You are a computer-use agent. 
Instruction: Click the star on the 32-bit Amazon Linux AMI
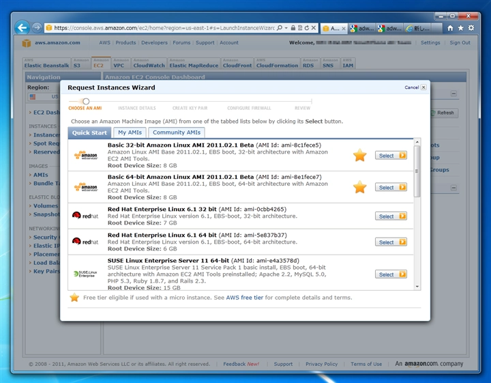(360, 155)
